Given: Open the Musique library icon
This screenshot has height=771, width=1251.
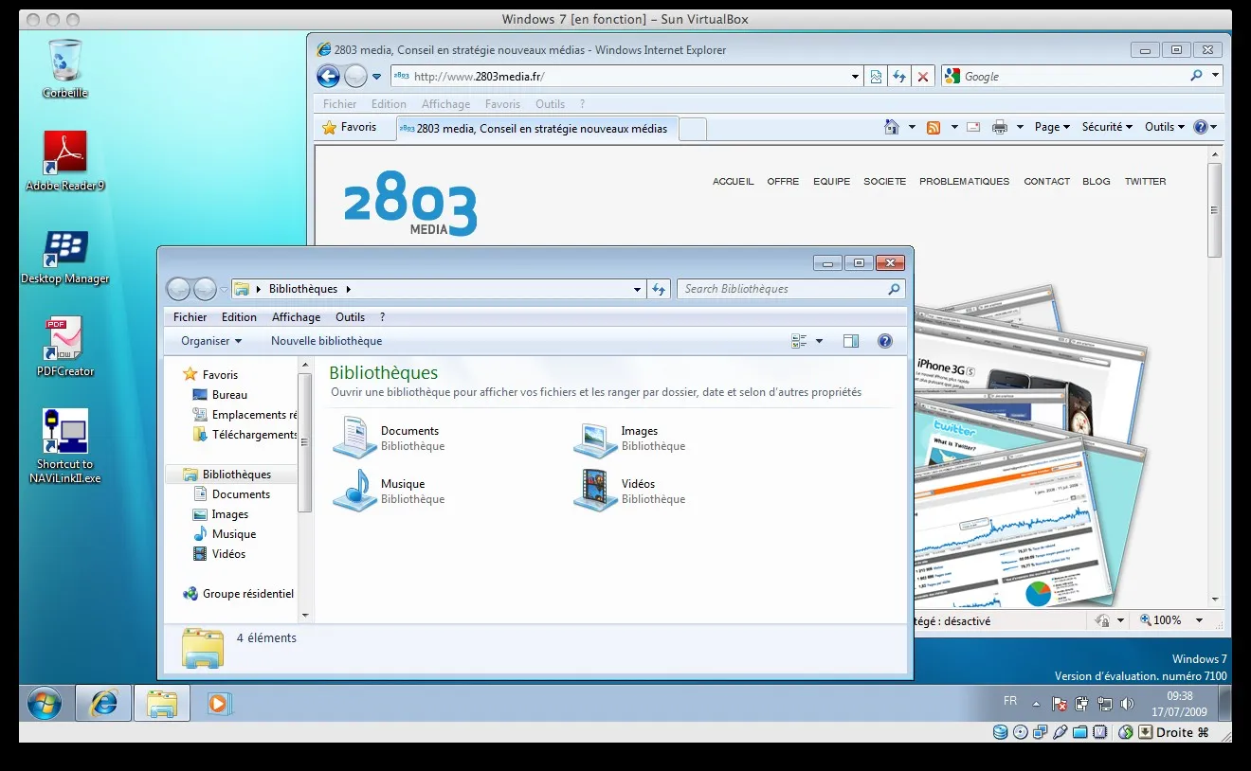Looking at the screenshot, I should (354, 491).
